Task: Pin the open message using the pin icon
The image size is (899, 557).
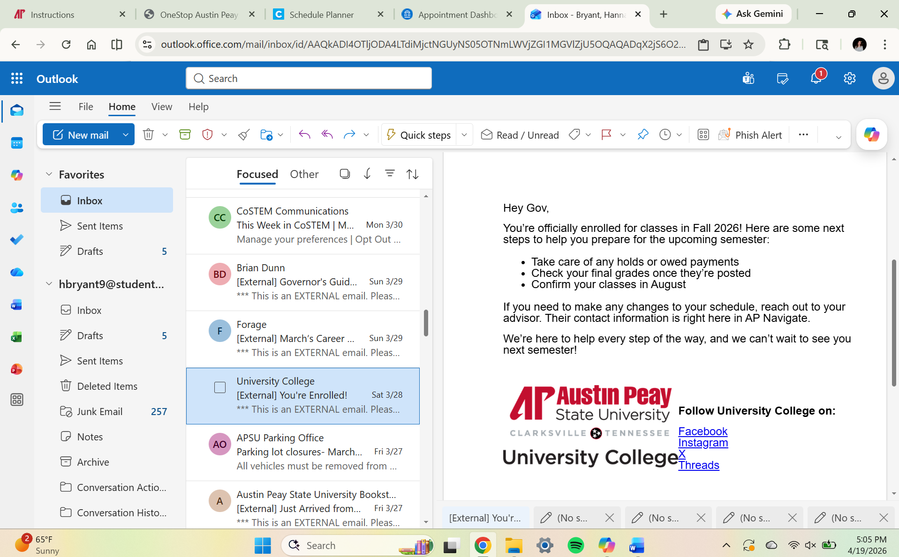Action: click(x=642, y=134)
